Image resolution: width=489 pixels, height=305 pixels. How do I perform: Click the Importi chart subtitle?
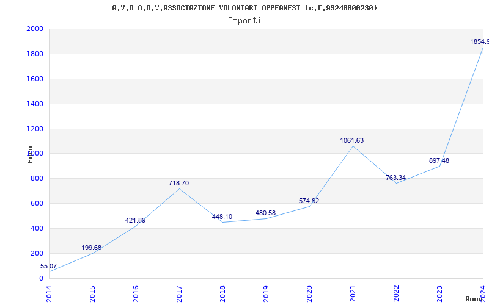pos(244,21)
